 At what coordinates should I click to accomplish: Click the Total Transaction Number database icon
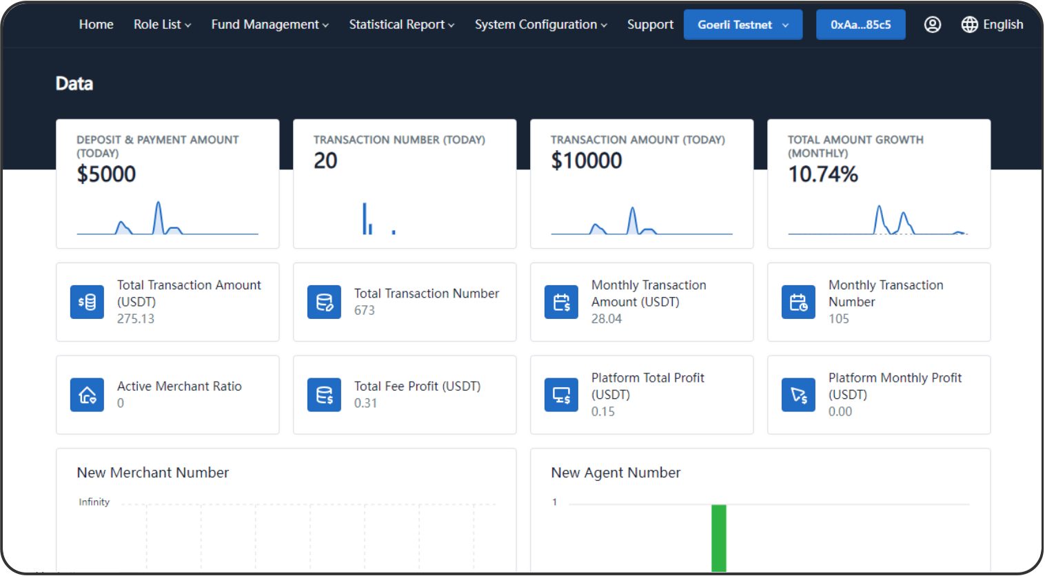tap(324, 302)
